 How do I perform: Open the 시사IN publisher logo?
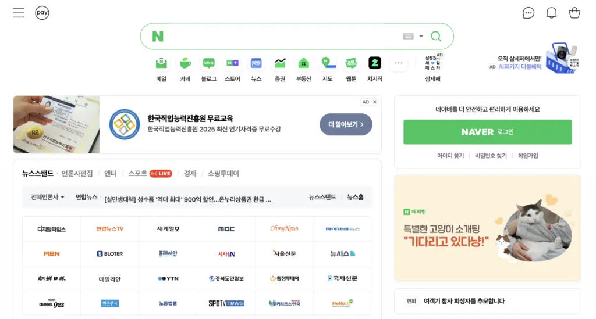pyautogui.click(x=226, y=254)
